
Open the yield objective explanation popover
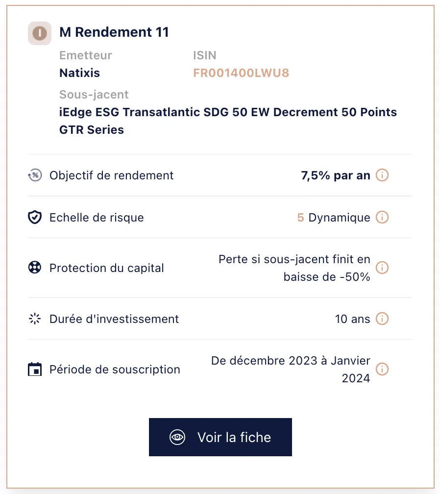[382, 175]
